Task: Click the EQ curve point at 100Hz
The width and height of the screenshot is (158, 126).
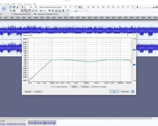Action: pyautogui.click(x=52, y=60)
